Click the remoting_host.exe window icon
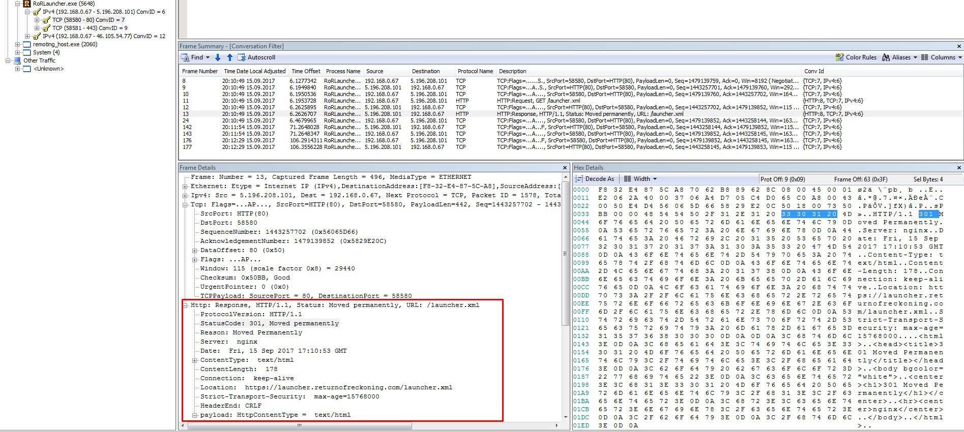 [x=27, y=44]
